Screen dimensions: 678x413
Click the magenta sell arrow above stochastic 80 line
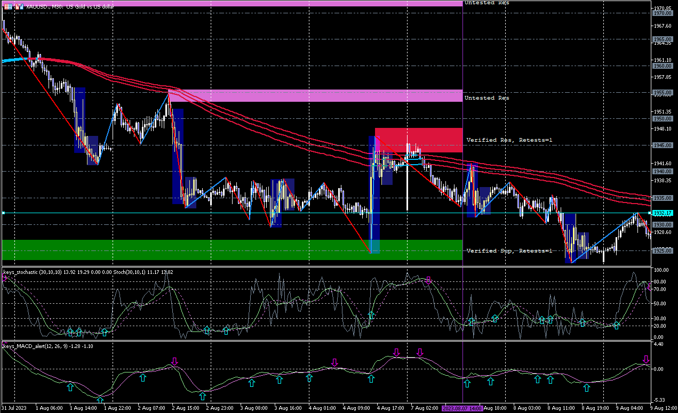coord(428,280)
